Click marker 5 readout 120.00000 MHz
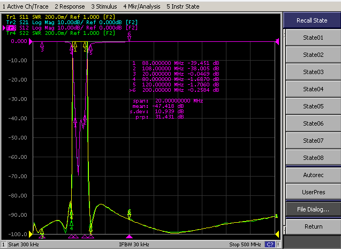Viewport: 341px width, 249px height. [x=176, y=85]
